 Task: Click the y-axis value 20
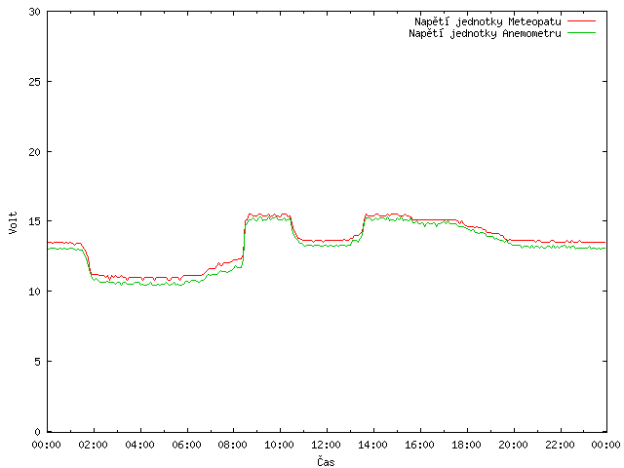35,152
